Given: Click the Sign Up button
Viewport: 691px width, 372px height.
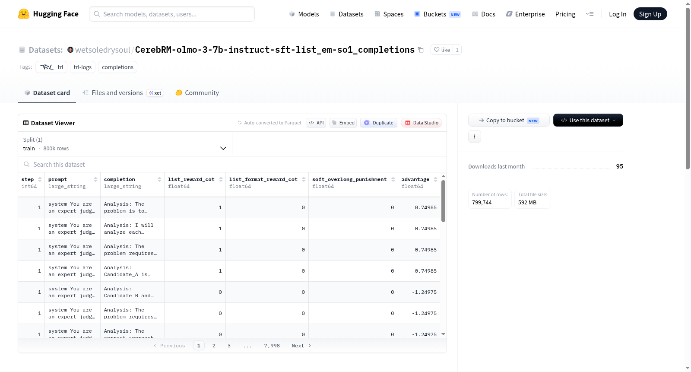Looking at the screenshot, I should tap(650, 14).
